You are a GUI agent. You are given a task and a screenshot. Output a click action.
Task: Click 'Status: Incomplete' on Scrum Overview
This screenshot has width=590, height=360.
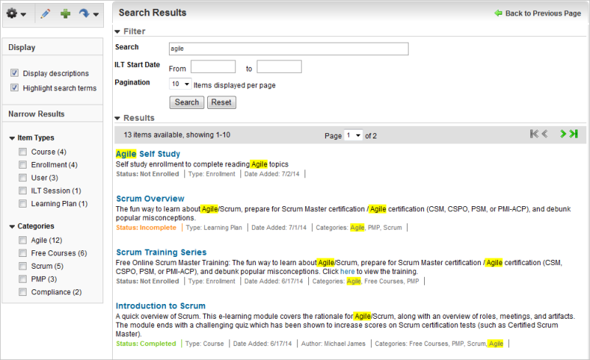click(146, 227)
